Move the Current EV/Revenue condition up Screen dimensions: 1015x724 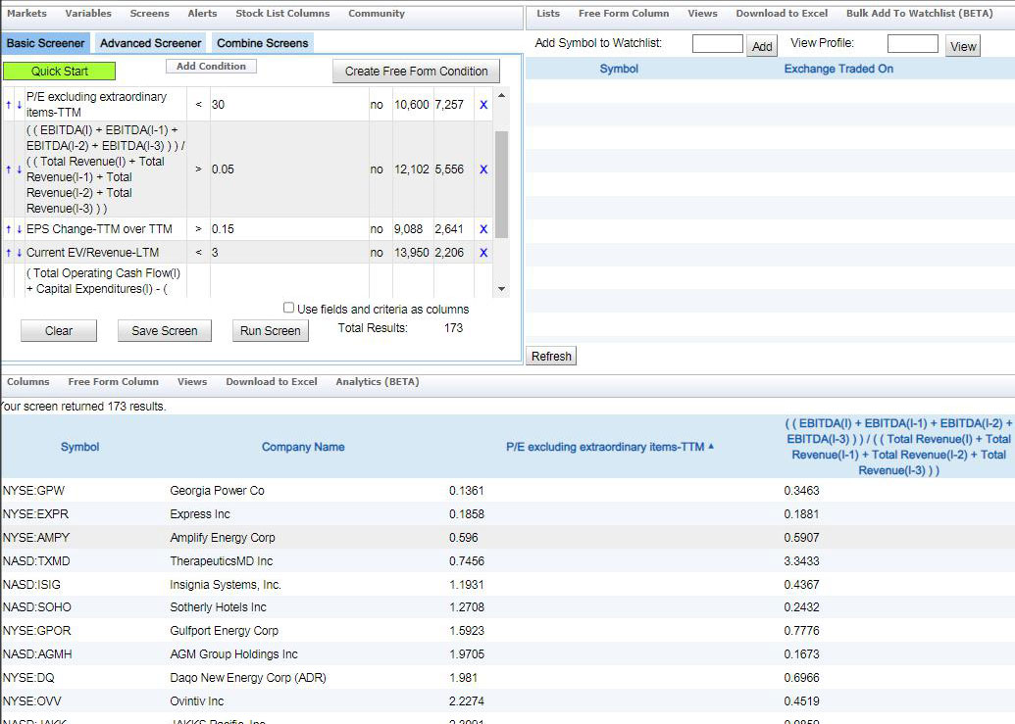[8, 252]
